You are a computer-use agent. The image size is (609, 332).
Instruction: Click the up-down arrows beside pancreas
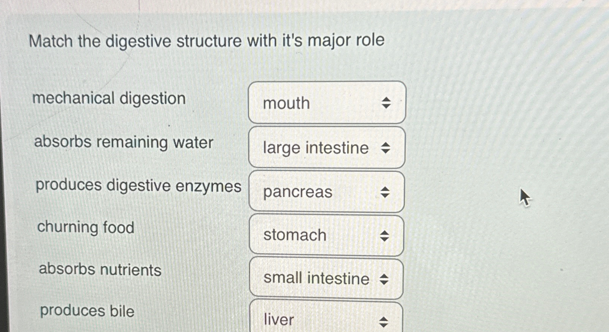pos(385,193)
